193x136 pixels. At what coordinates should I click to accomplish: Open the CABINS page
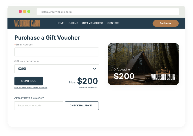73,23
